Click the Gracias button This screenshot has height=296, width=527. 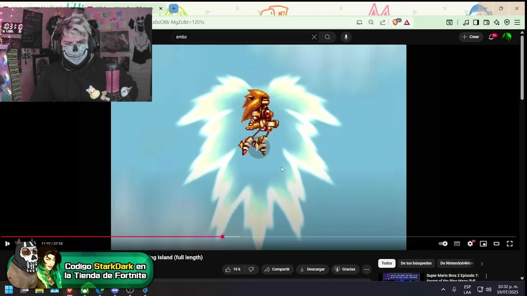coord(345,269)
